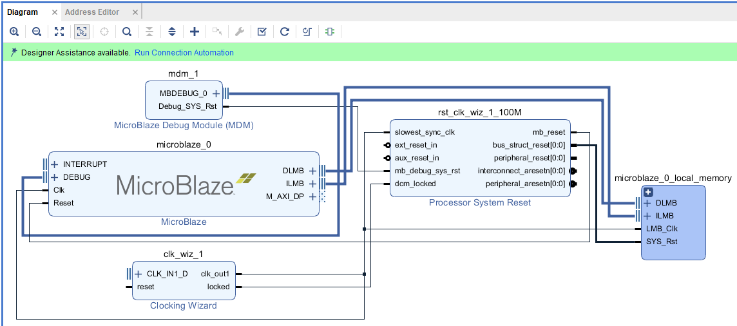737x326 pixels.
Task: Click Regenerate Layout refresh icon
Action: pos(285,32)
